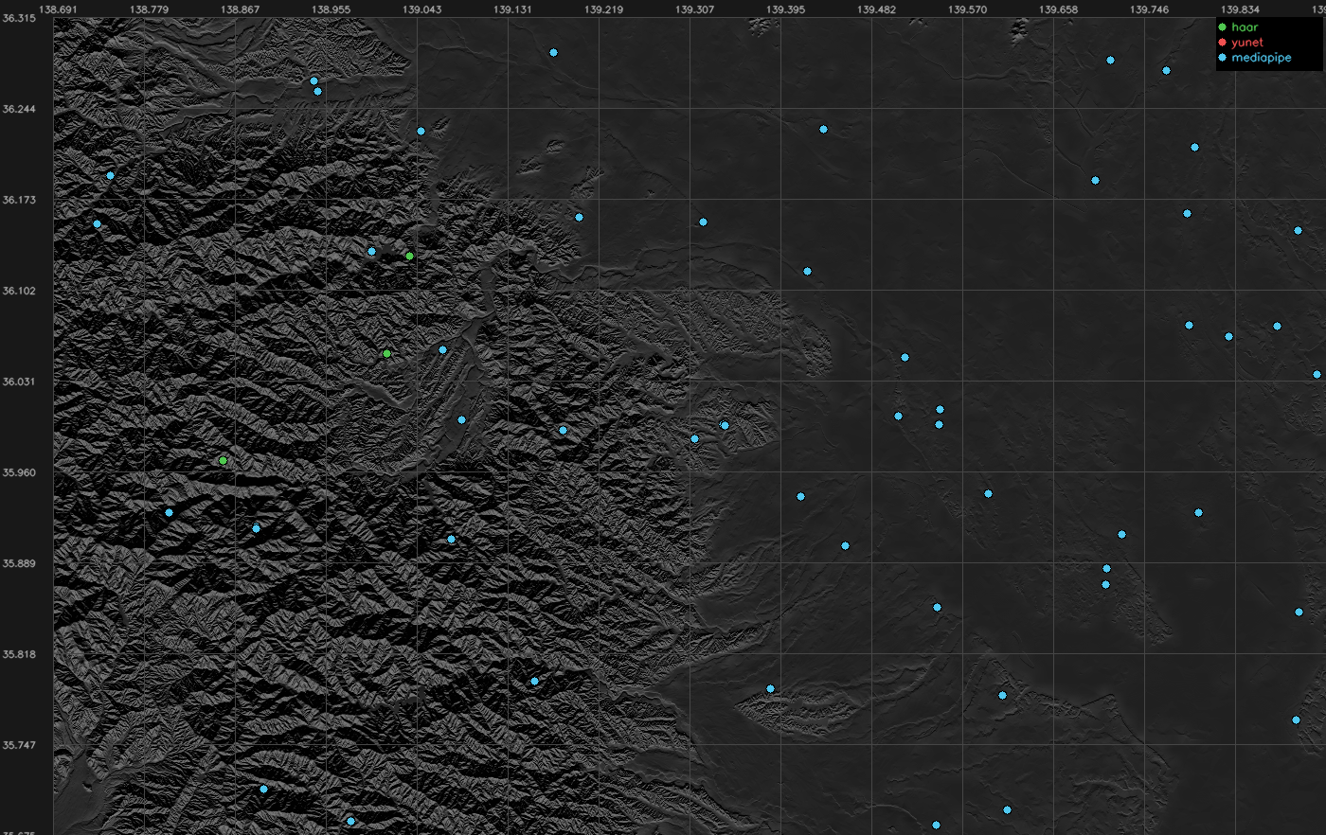Viewport: 1326px width, 835px height.
Task: Click the red yunet legend dot
Action: [1222, 43]
